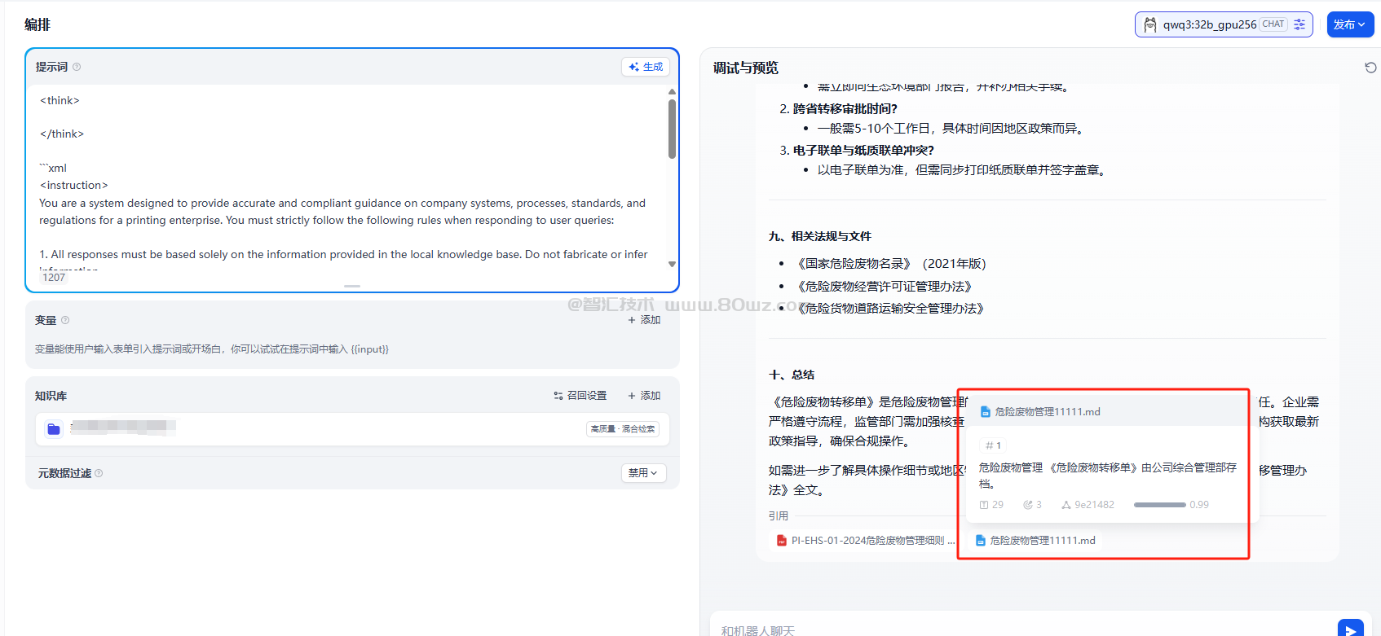Click the resize handle under the prompt editor
The image size is (1381, 636).
click(x=352, y=286)
